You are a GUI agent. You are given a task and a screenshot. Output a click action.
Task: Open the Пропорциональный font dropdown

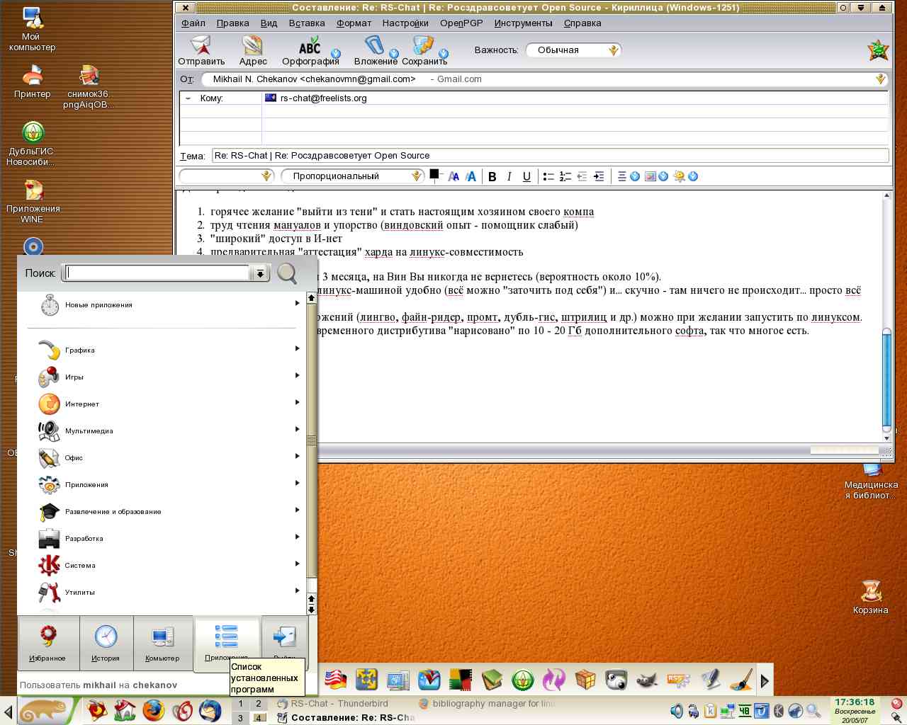(x=352, y=176)
